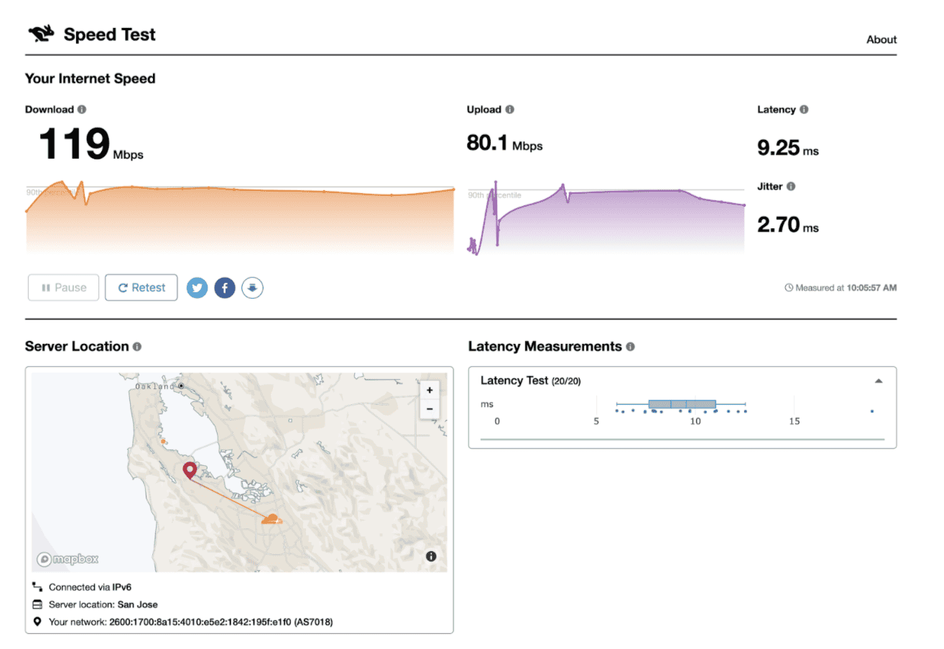Click the clock icon beside Measured at

pyautogui.click(x=789, y=288)
